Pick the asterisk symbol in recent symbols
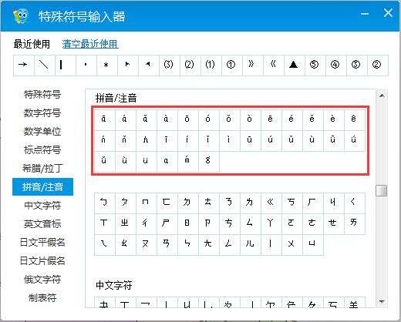Image resolution: width=401 pixels, height=322 pixels. tap(106, 65)
